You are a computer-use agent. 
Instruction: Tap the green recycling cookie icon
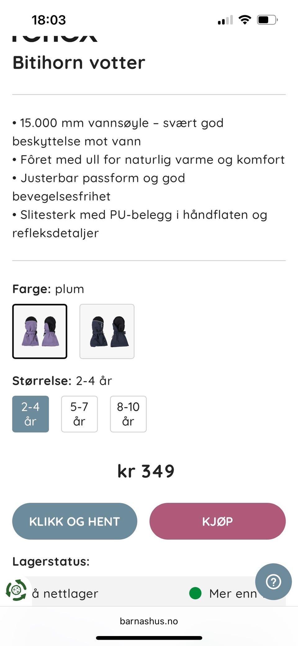16,590
